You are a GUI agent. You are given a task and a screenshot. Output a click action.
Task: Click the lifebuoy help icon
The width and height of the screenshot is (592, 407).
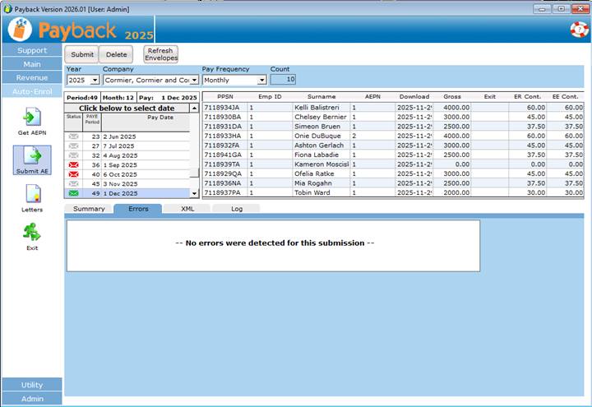(579, 30)
